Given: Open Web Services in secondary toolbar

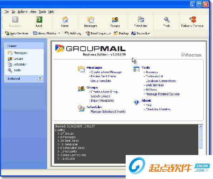Looking at the screenshot, I should tap(16, 33).
